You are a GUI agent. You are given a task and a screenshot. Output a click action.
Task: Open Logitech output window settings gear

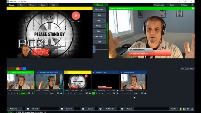click(193, 8)
